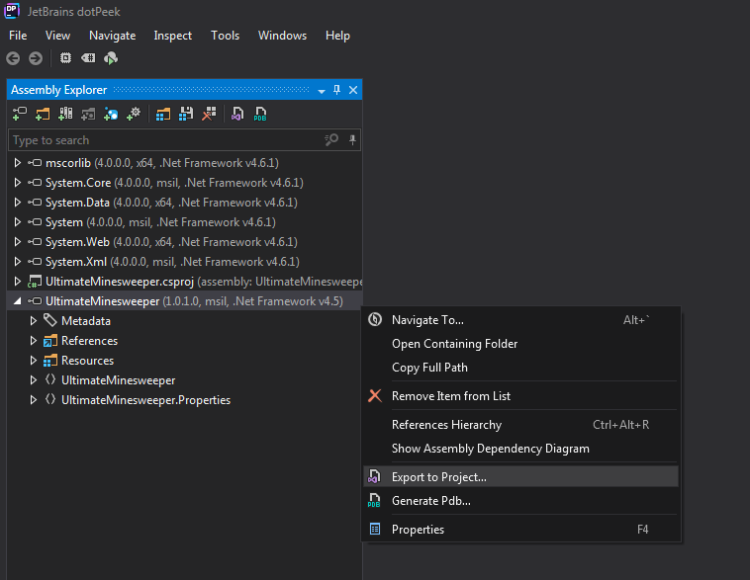This screenshot has width=750, height=580.
Task: Click the Open assembly icon with the green plus
Action: [20, 114]
